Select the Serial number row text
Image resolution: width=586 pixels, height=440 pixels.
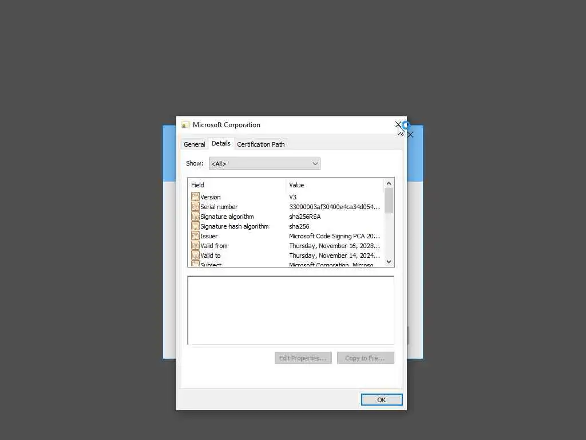219,206
